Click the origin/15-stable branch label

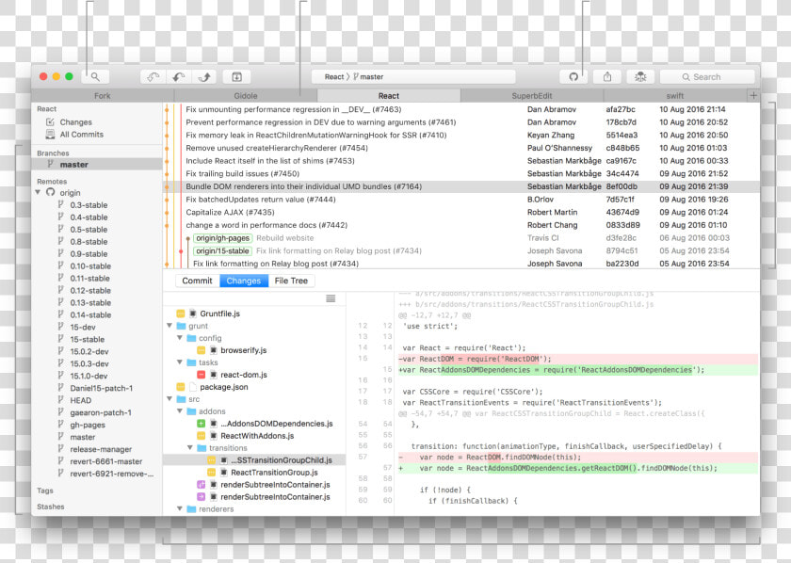point(222,250)
